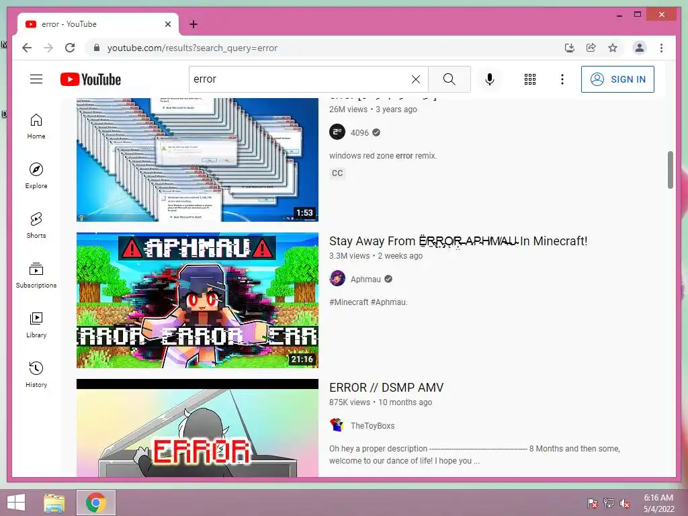
Task: Click the Chrome taskbar icon
Action: coord(96,503)
